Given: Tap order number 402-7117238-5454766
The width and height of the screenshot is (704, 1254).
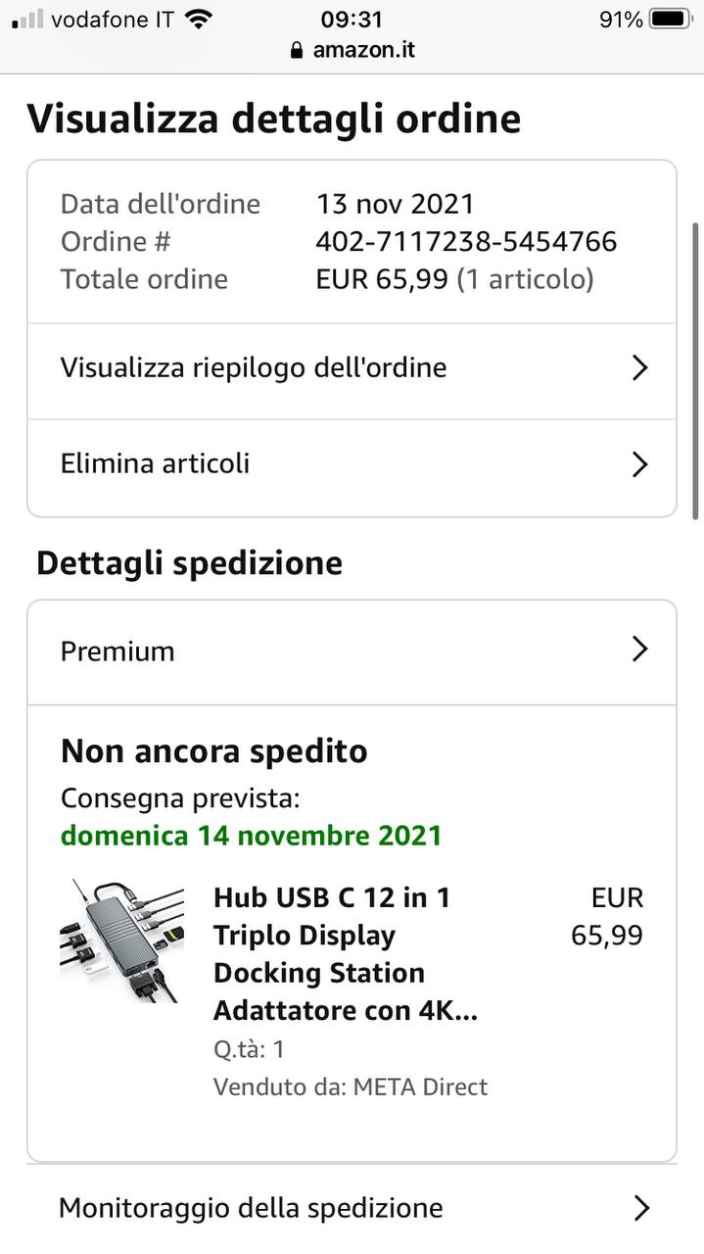Looking at the screenshot, I should tap(466, 241).
